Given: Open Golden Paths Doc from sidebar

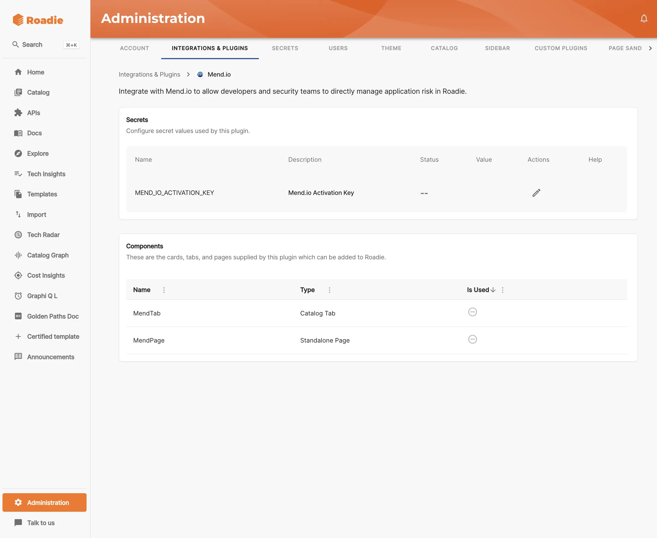Looking at the screenshot, I should click(53, 316).
